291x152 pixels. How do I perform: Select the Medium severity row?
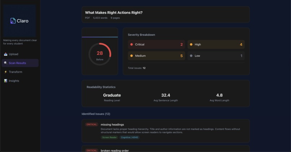156,56
